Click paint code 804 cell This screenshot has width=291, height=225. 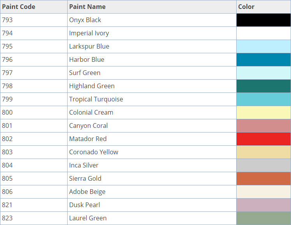7,166
